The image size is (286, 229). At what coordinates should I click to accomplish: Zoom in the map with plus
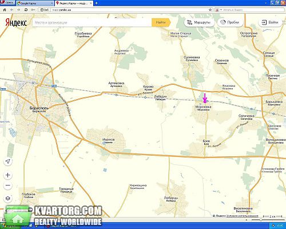[8, 175]
